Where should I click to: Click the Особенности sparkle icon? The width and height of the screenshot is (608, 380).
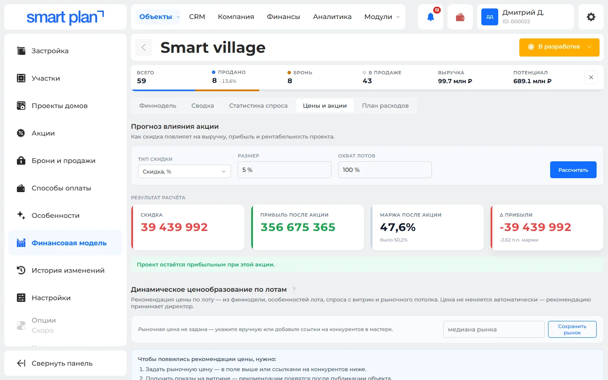coord(21,215)
